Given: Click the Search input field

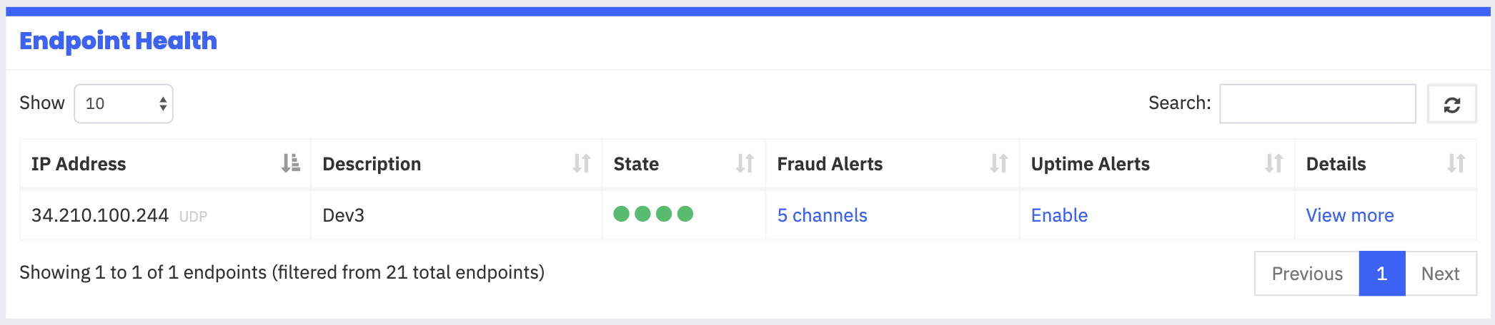Looking at the screenshot, I should point(1317,104).
